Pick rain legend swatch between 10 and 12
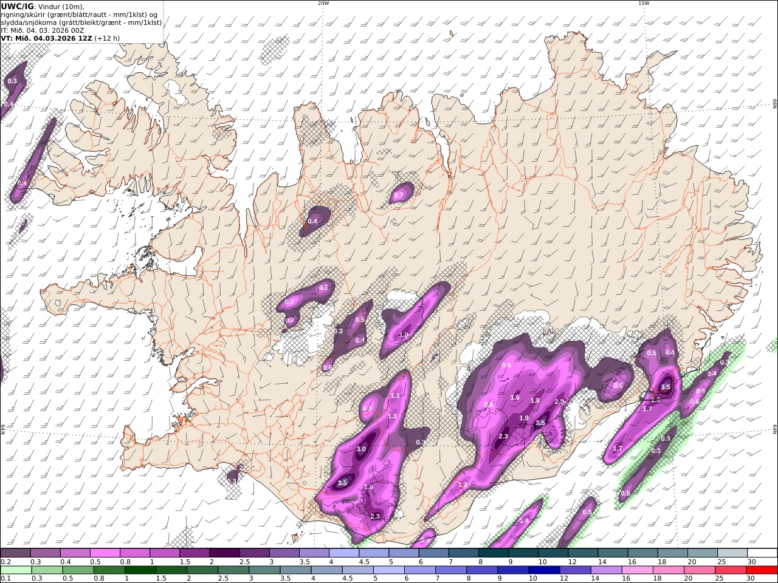This screenshot has height=583, width=778. click(544, 570)
